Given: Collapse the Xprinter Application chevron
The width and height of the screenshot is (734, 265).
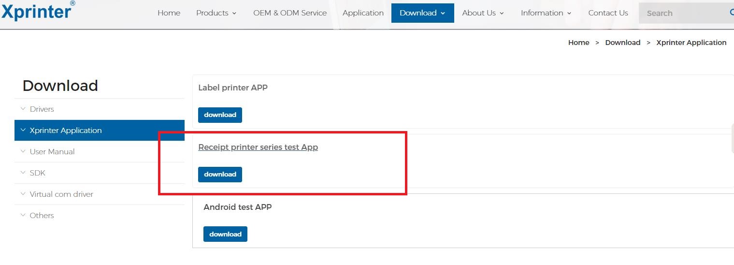Looking at the screenshot, I should point(23,130).
